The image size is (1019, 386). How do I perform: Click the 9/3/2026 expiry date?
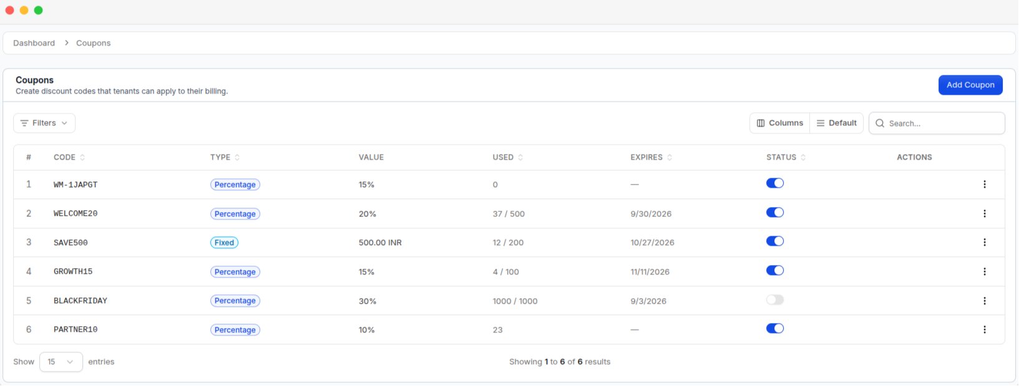tap(648, 301)
